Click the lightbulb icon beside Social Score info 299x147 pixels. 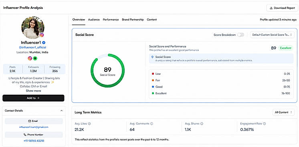[152, 57]
